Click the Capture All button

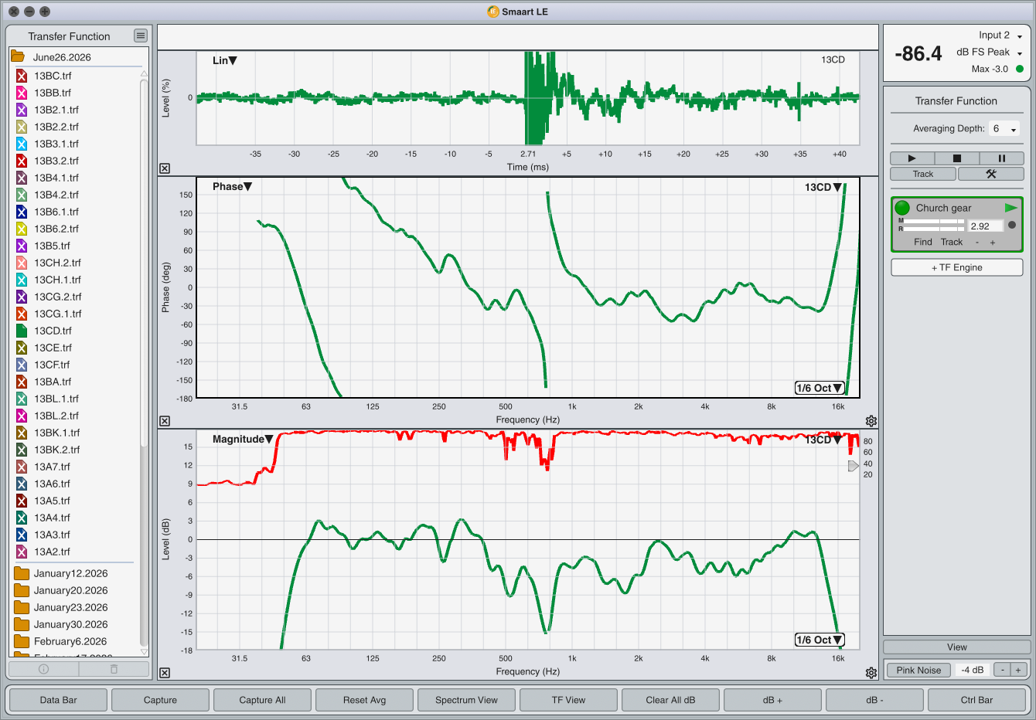coord(262,700)
